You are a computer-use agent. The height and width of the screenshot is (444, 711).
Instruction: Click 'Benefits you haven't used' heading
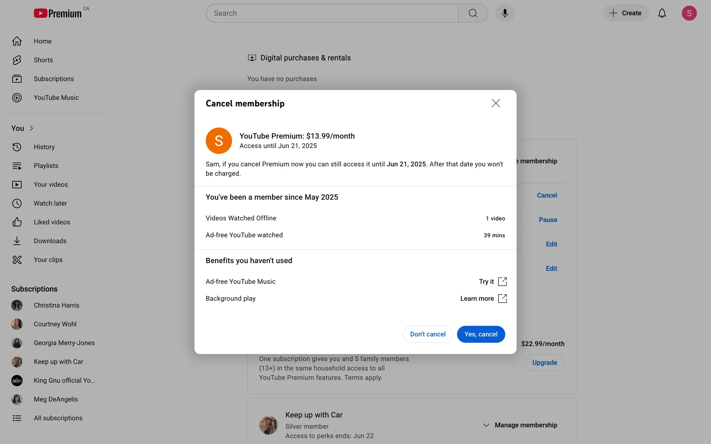(x=249, y=260)
